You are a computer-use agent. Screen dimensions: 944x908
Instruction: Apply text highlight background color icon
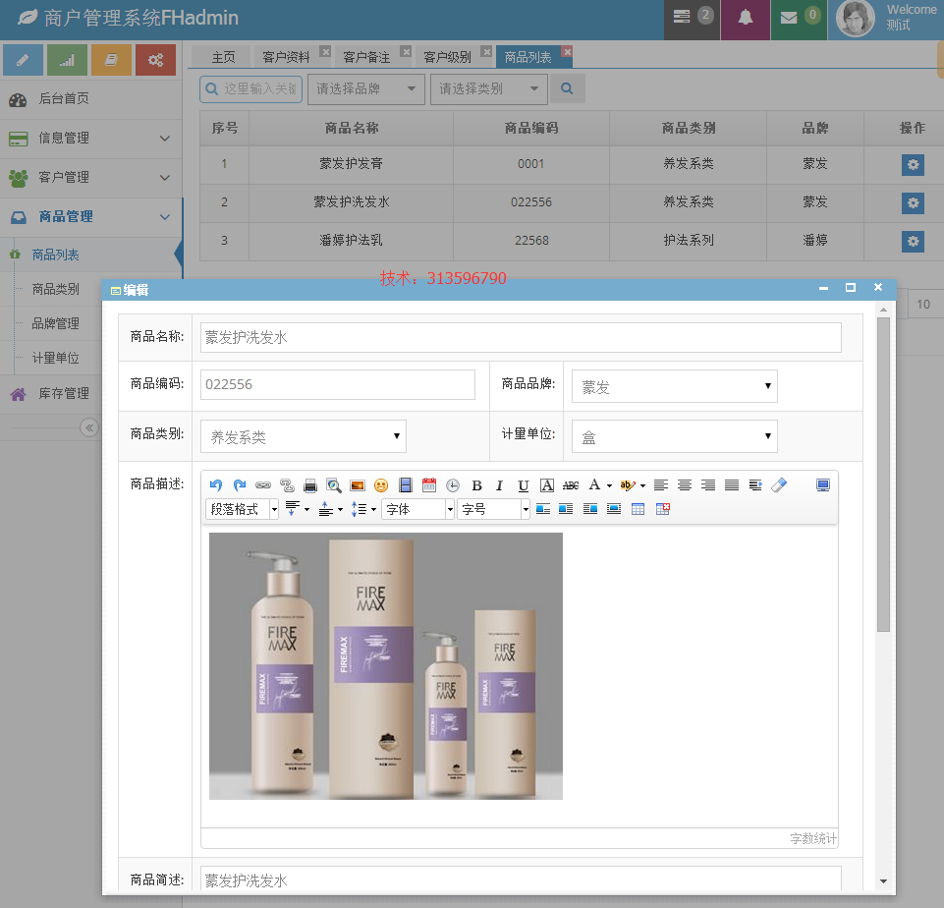point(628,485)
